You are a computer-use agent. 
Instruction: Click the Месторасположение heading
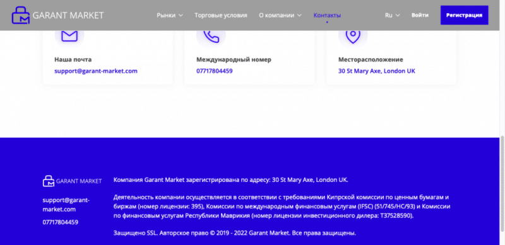371,59
